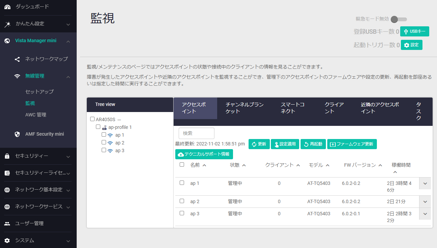Click the AMF Security mini shield icon
This screenshot has height=248, width=437.
[17, 134]
